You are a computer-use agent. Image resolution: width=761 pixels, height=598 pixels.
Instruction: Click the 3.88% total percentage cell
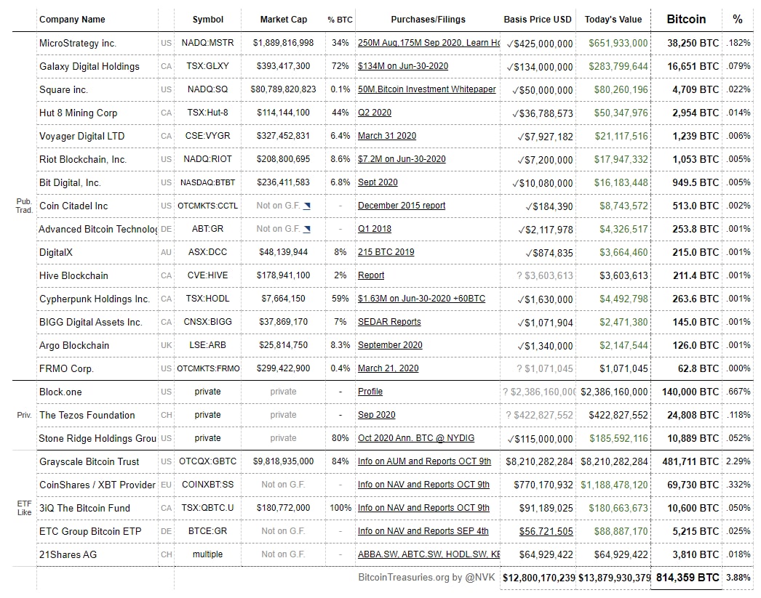(x=738, y=578)
